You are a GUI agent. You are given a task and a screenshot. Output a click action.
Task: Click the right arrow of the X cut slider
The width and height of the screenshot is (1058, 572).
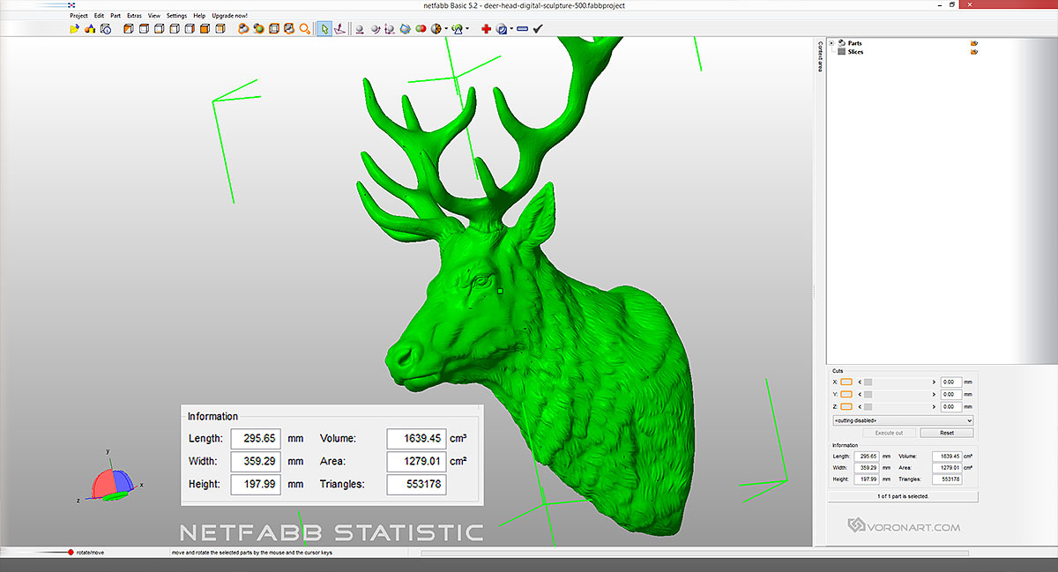(934, 382)
